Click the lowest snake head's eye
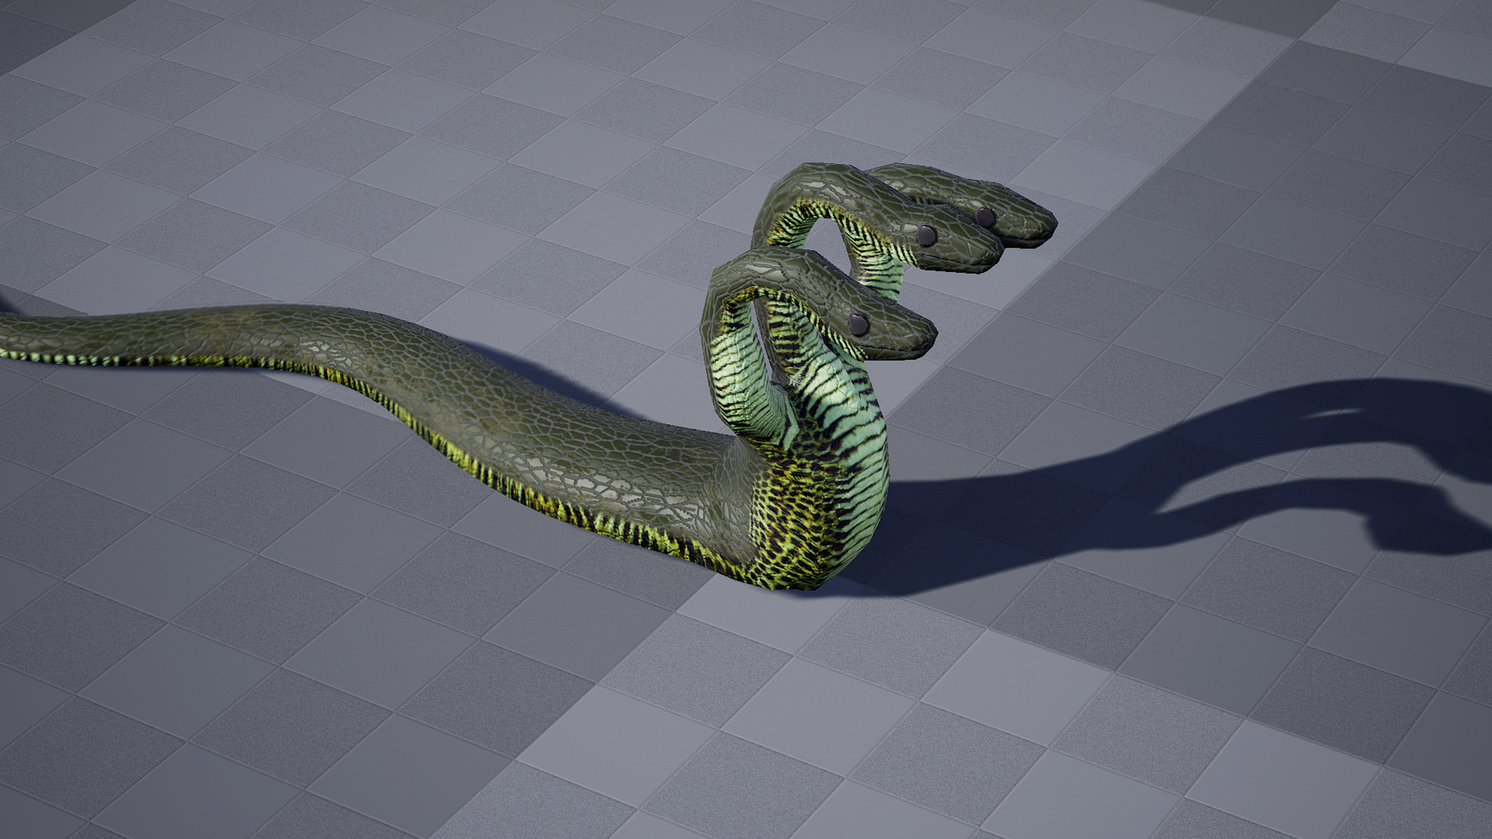 tap(859, 325)
